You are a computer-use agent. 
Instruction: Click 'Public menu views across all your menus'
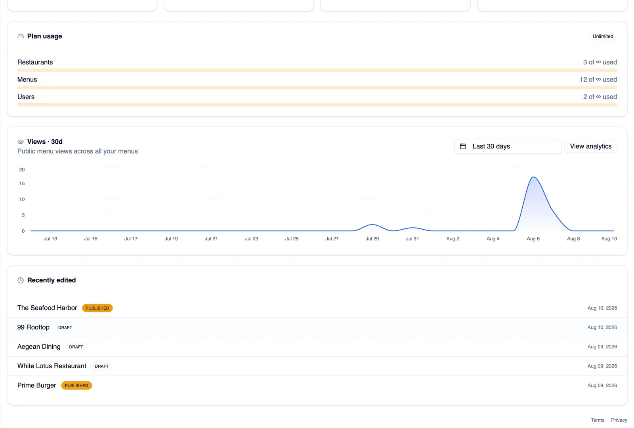click(78, 151)
